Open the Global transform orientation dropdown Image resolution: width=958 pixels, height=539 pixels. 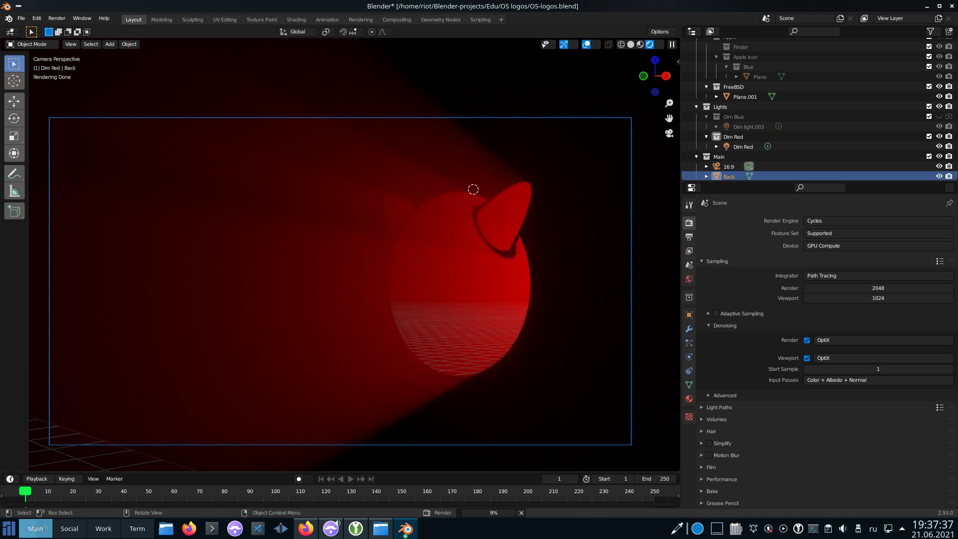[x=297, y=32]
